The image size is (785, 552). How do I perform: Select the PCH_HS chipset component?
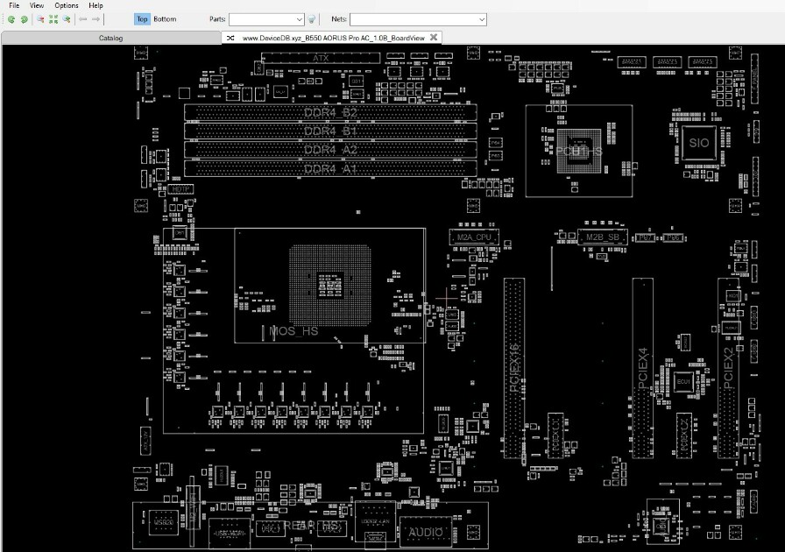[x=579, y=151]
